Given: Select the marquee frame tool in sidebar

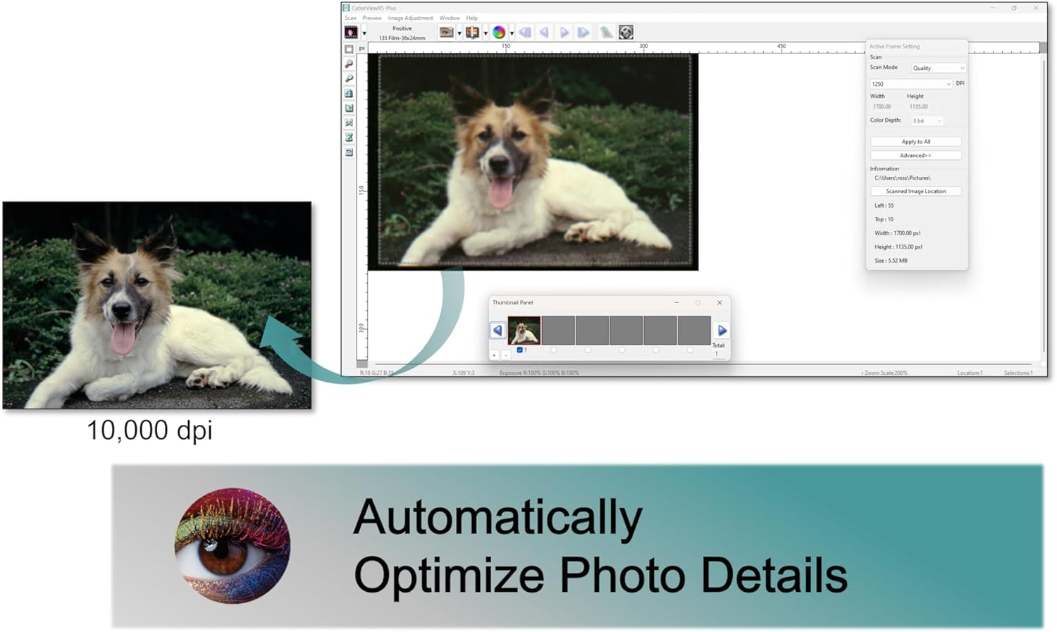Looking at the screenshot, I should tap(349, 49).
